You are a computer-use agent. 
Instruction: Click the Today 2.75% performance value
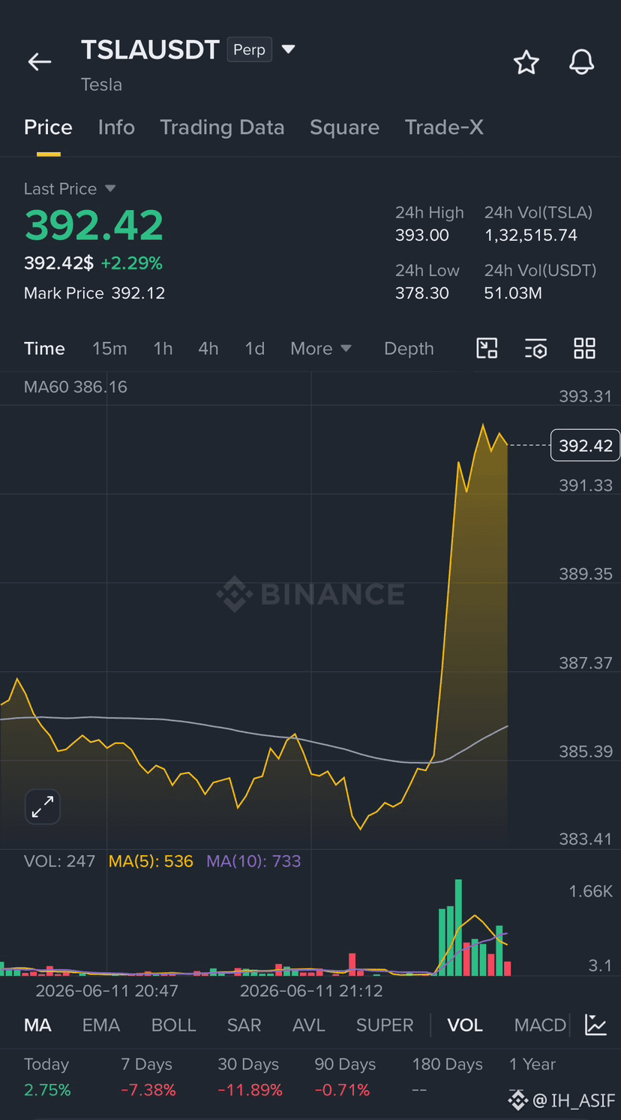47,1090
